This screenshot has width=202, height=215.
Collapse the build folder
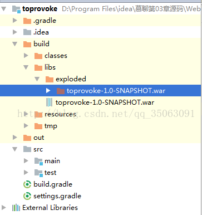[x=15, y=44]
